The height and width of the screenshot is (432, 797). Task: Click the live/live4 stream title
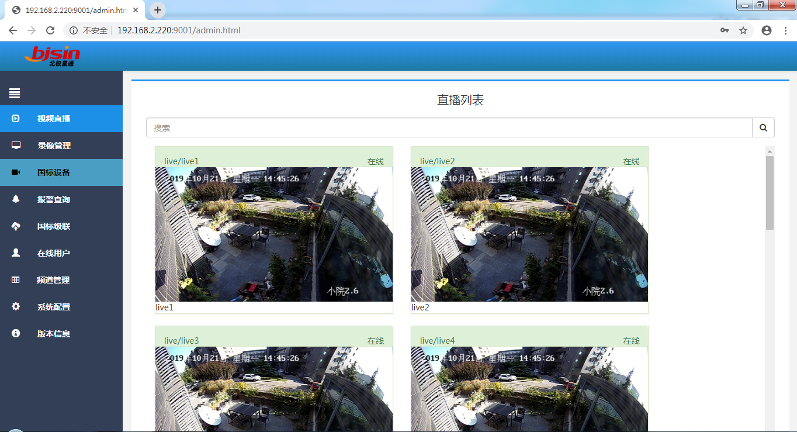pos(437,341)
